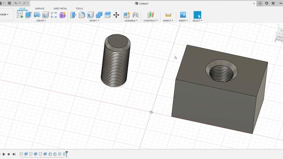Click the timeline end marker handle
This screenshot has width=283, height=159.
[67, 154]
